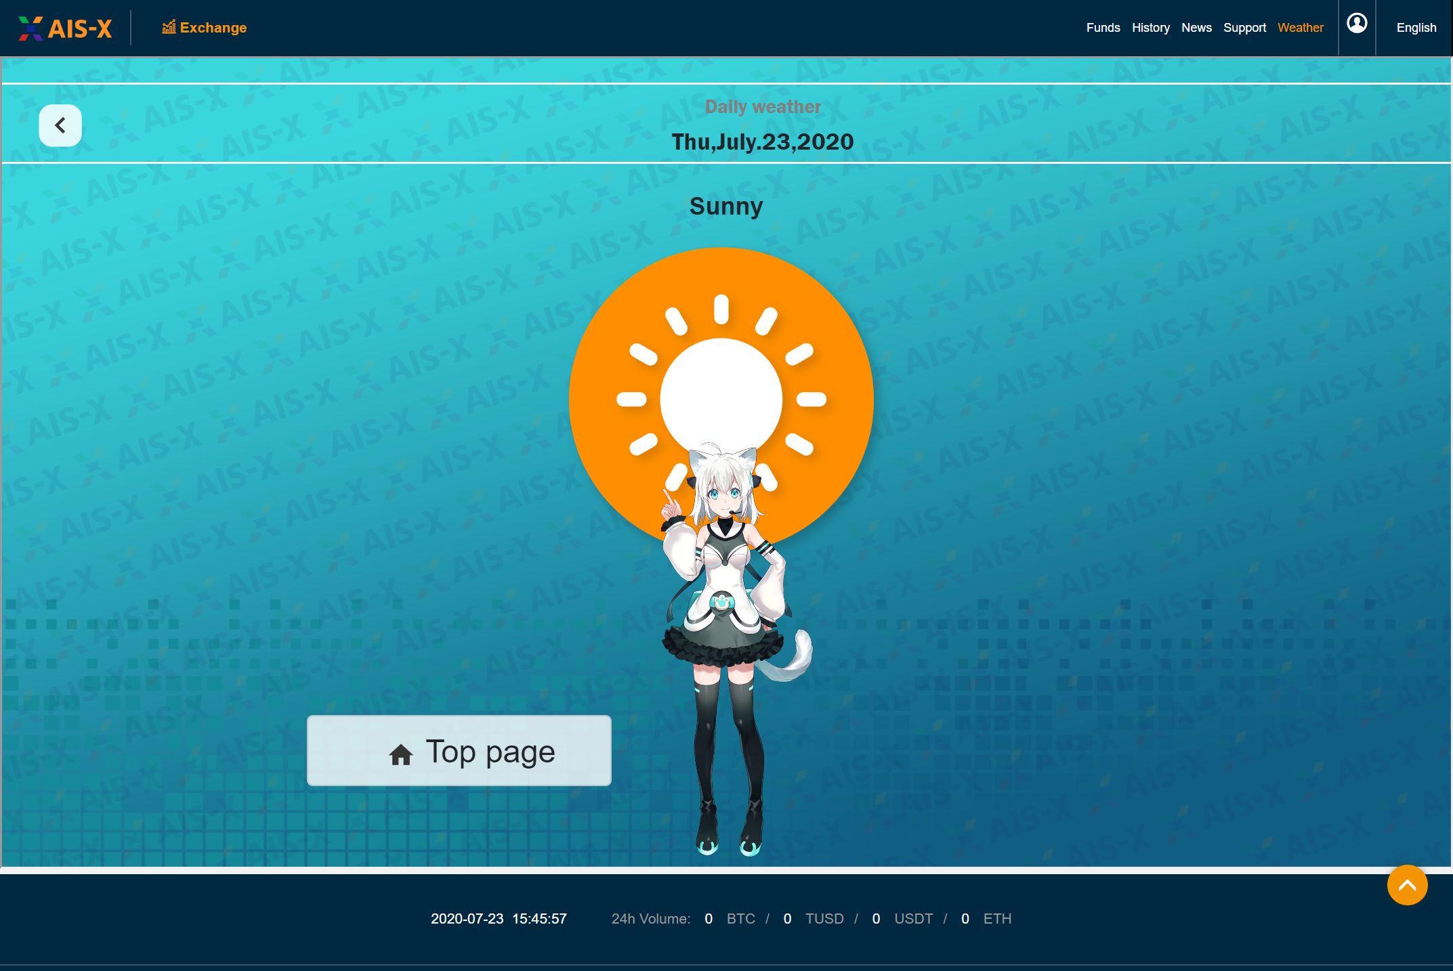This screenshot has height=971, width=1453.
Task: Expand the Support section dropdown
Action: (x=1244, y=27)
